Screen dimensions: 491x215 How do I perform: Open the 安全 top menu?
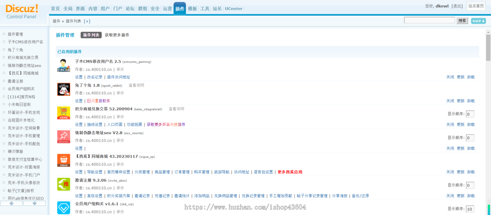click(155, 9)
